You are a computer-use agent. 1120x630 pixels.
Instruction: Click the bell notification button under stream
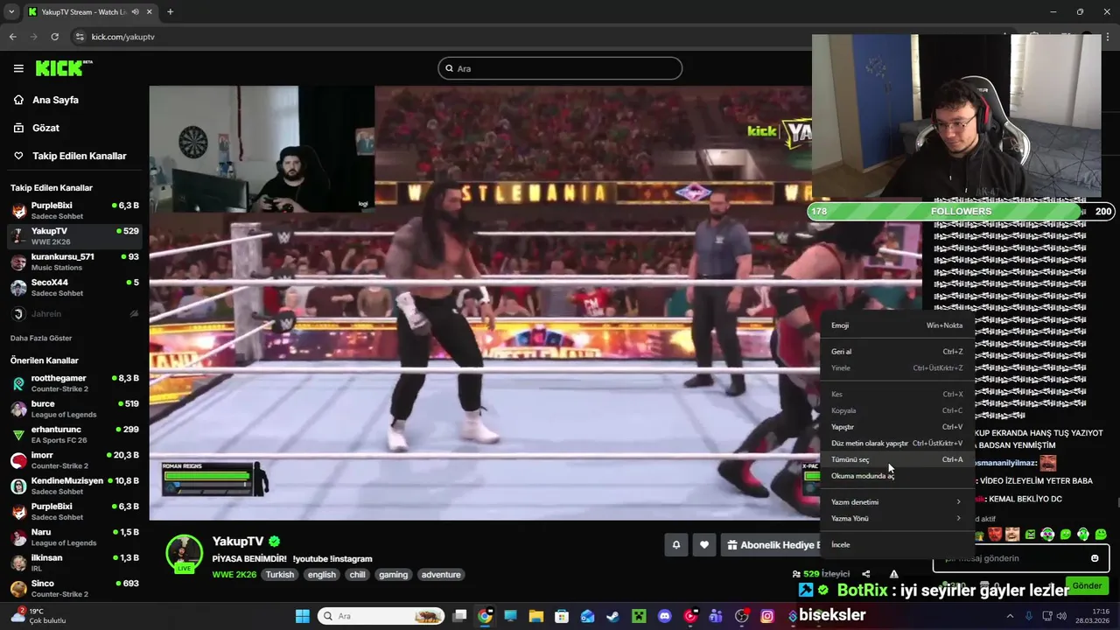[675, 545]
